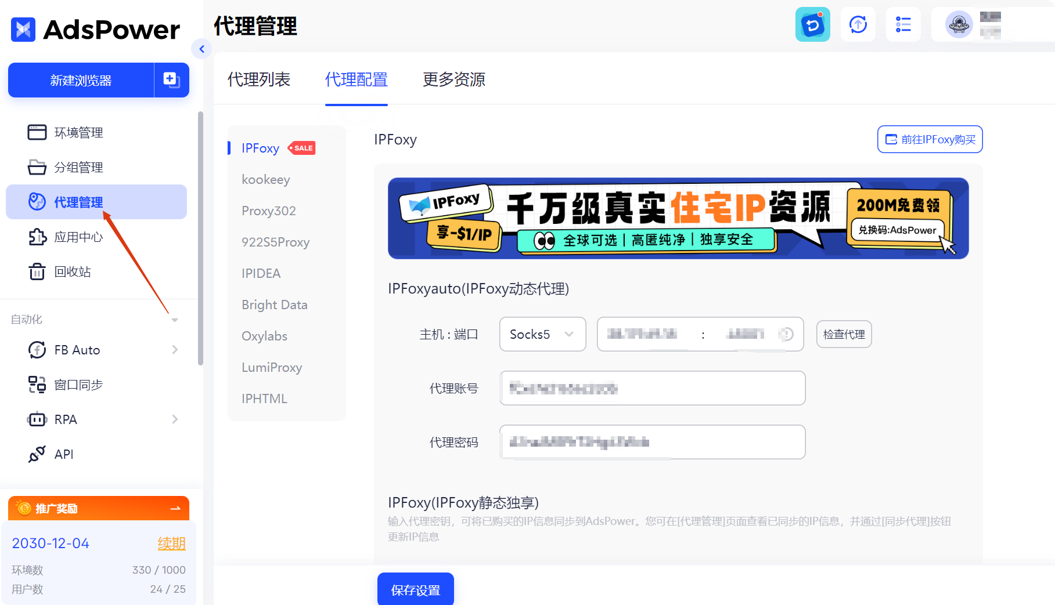Screen dimensions: 1055x605
Task: Click the 窗口同步 sync icon
Action: click(37, 385)
